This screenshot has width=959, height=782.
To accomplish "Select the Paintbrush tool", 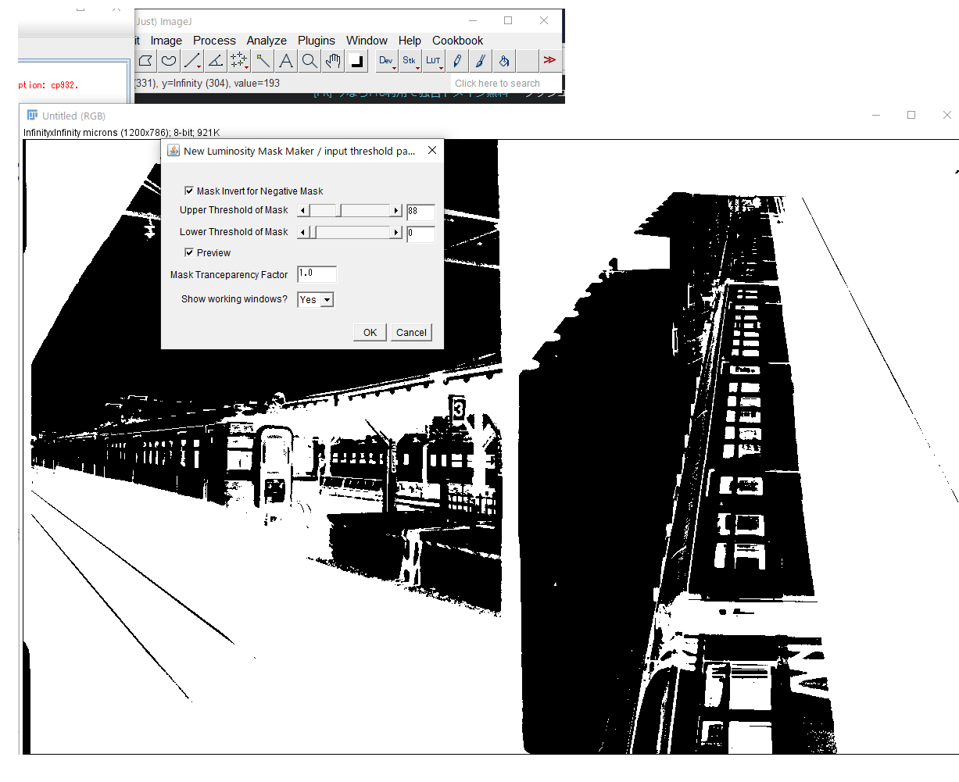I will pyautogui.click(x=481, y=61).
